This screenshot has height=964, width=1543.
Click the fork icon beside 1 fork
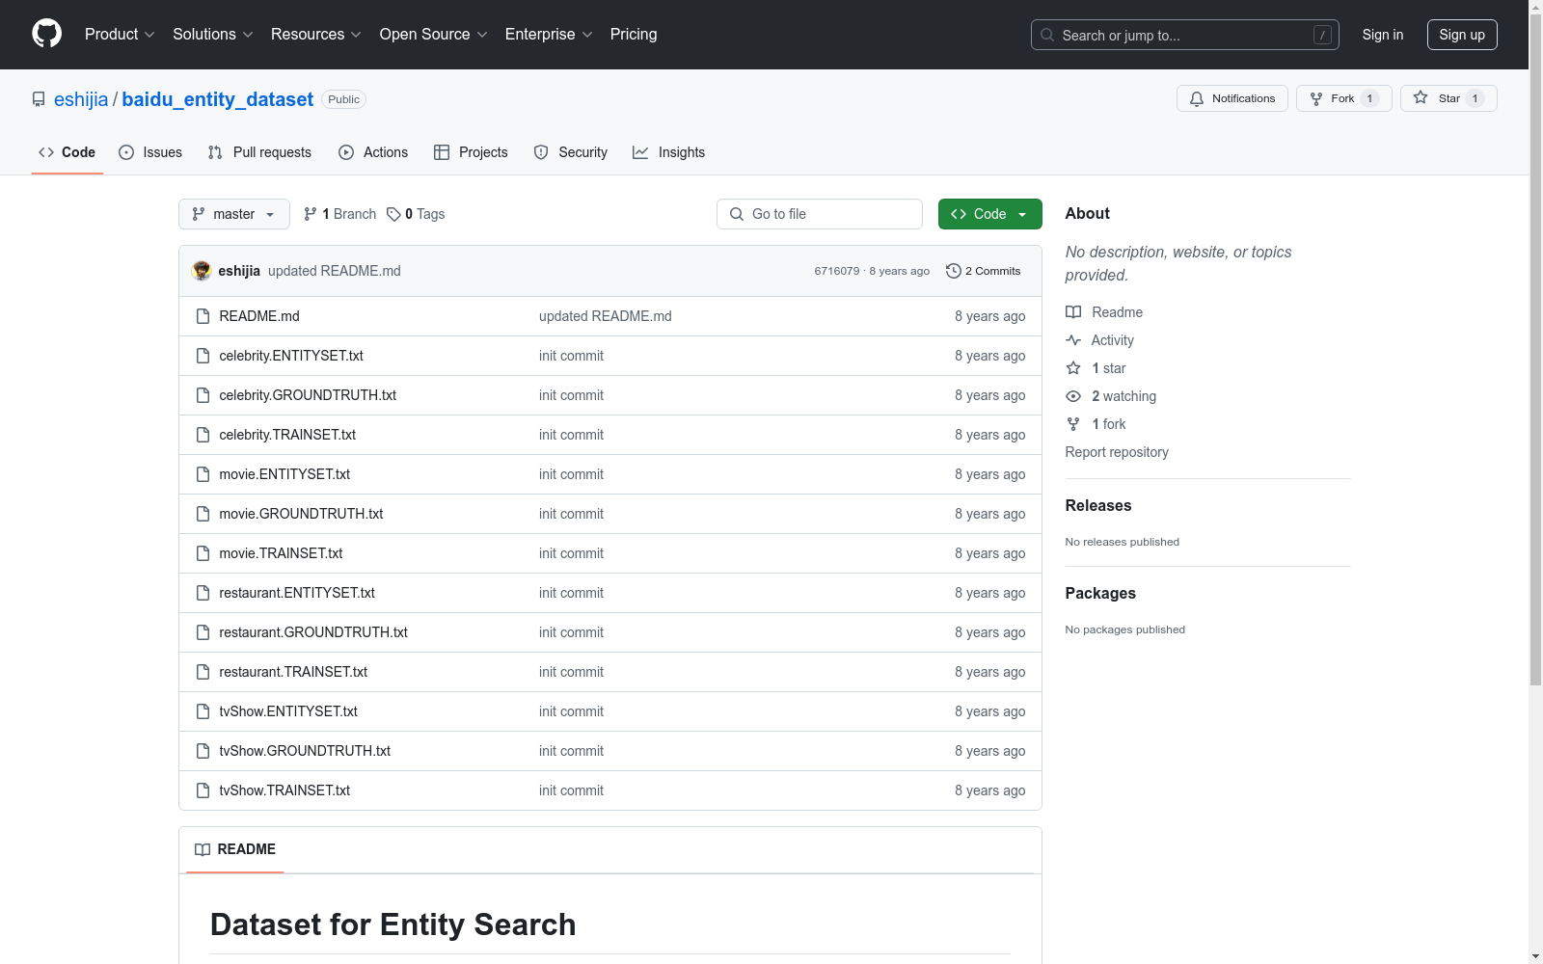(x=1073, y=424)
